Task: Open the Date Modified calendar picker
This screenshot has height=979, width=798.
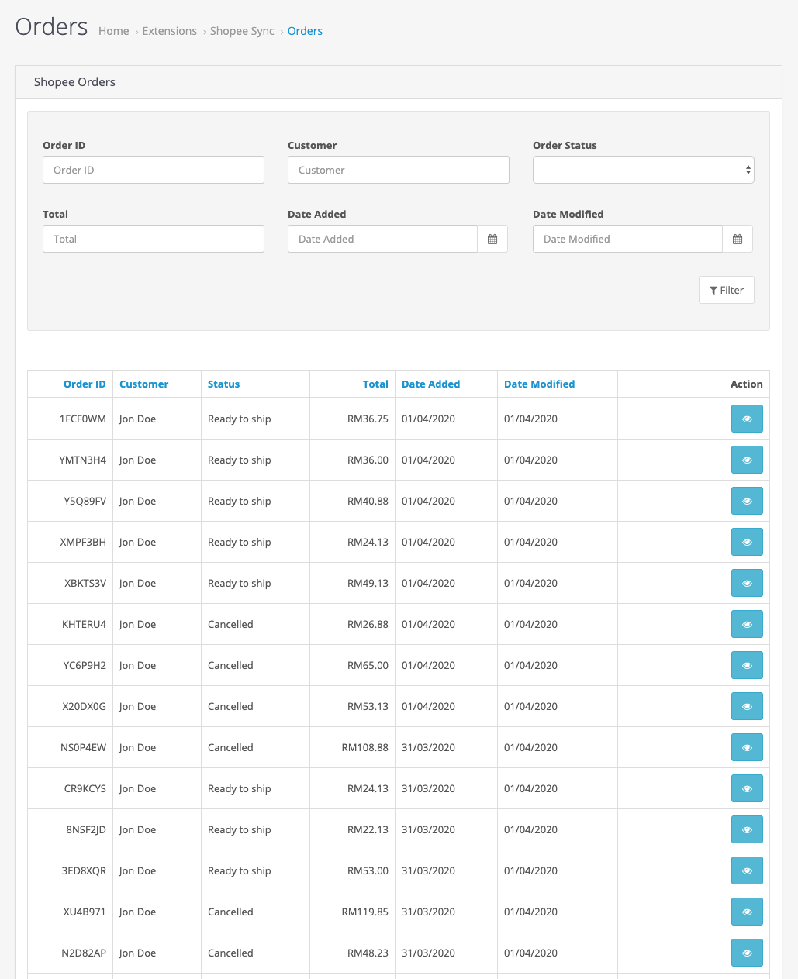Action: 738,239
